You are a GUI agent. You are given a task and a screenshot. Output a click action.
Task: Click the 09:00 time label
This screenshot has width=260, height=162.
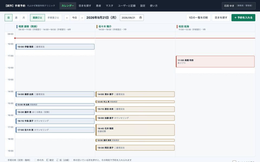11,34
